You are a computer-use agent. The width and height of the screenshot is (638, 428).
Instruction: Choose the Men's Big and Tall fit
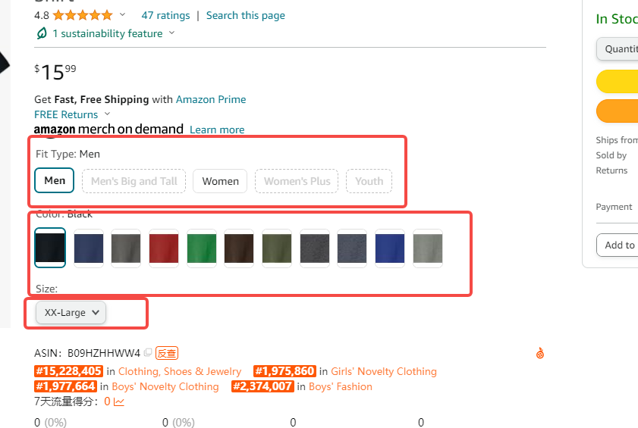point(134,181)
